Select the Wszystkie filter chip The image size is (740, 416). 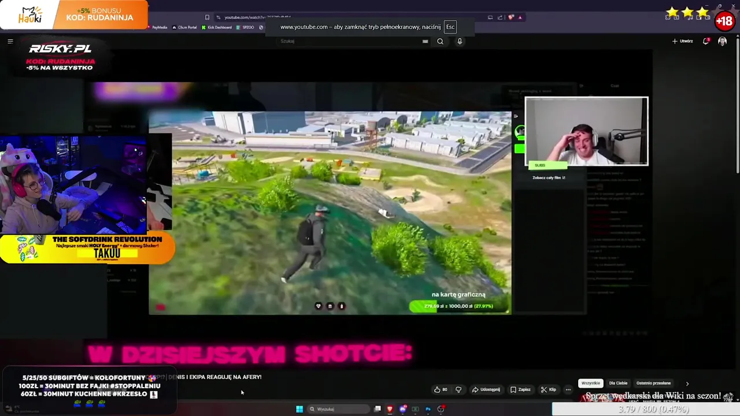pyautogui.click(x=590, y=383)
